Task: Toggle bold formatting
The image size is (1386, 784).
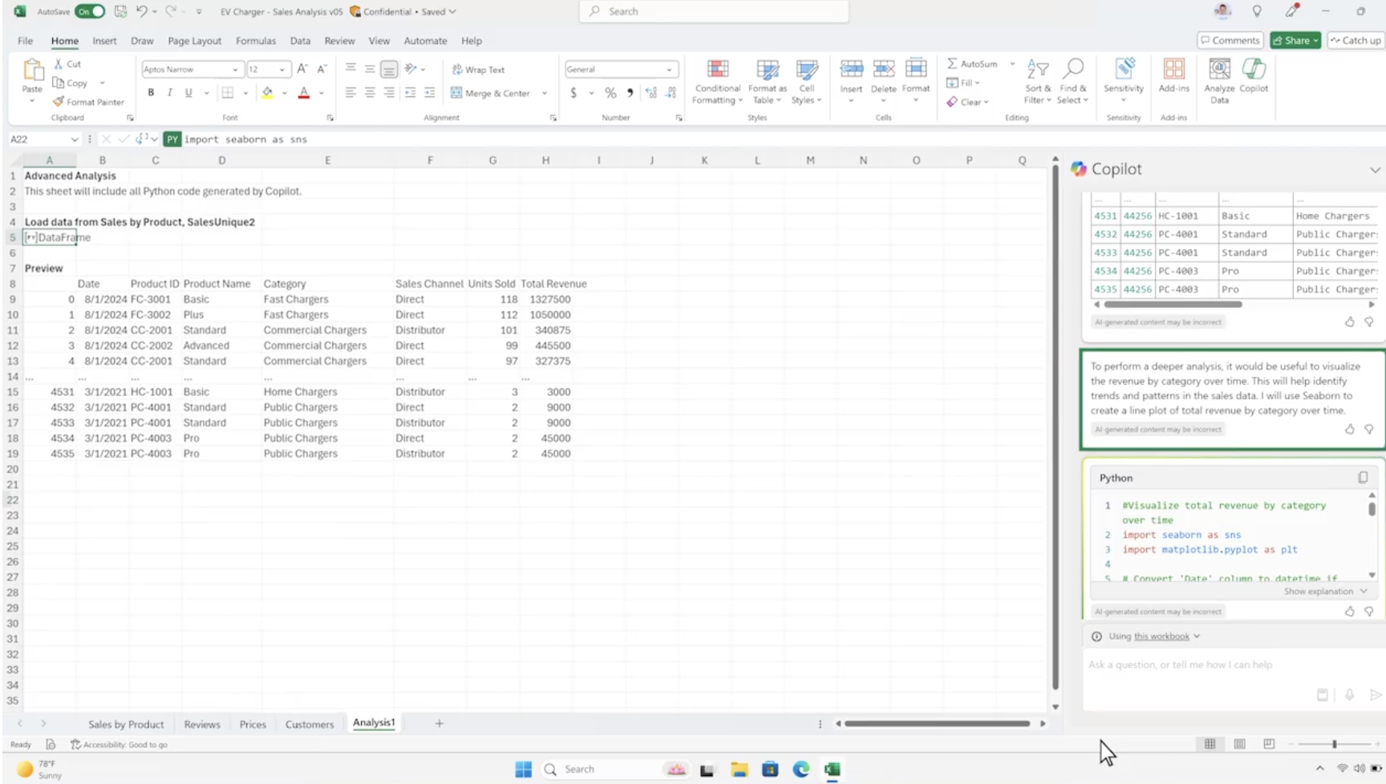Action: 151,93
